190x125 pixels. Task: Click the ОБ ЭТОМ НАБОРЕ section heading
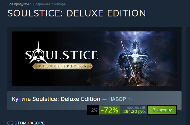[x=26, y=123]
